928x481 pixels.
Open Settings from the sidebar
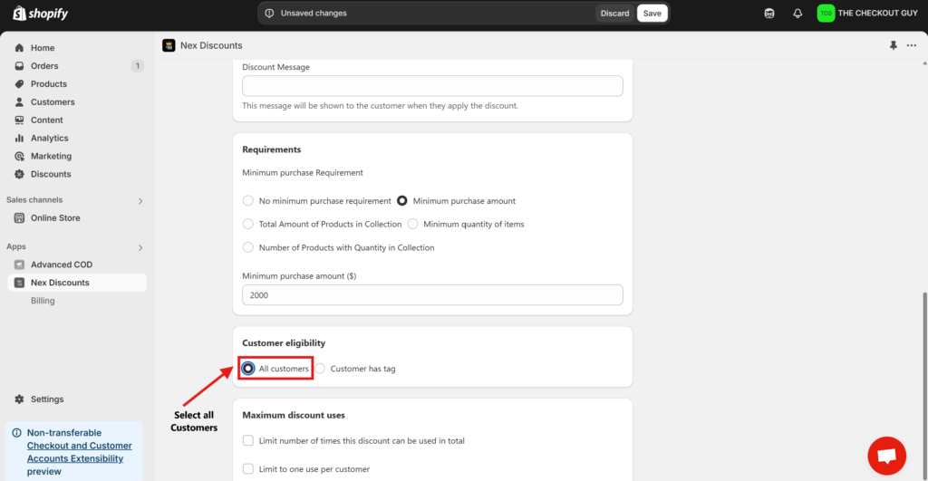pos(47,399)
